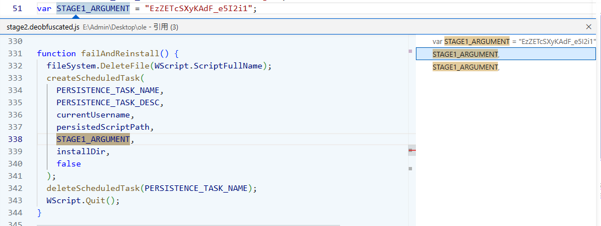Image resolution: width=601 pixels, height=226 pixels.
Task: Select the highlighted STAGE1_ARGUMENT reference entry
Action: 506,54
